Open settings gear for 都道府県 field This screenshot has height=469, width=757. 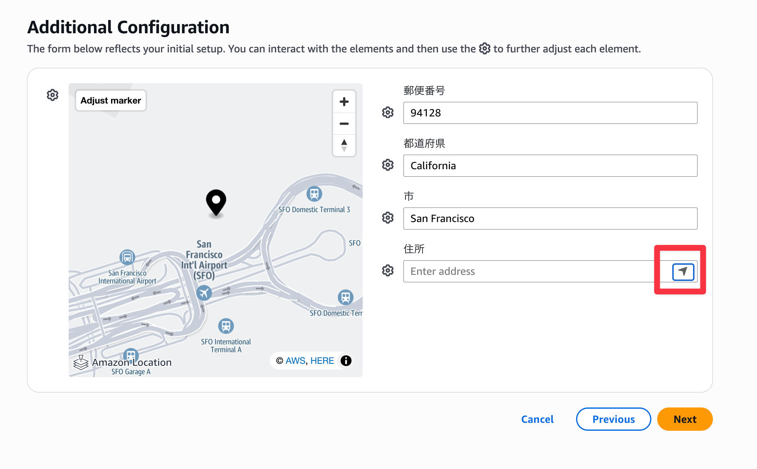point(388,165)
